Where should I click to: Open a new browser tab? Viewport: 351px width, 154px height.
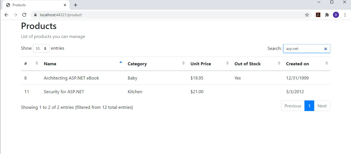[x=76, y=5]
